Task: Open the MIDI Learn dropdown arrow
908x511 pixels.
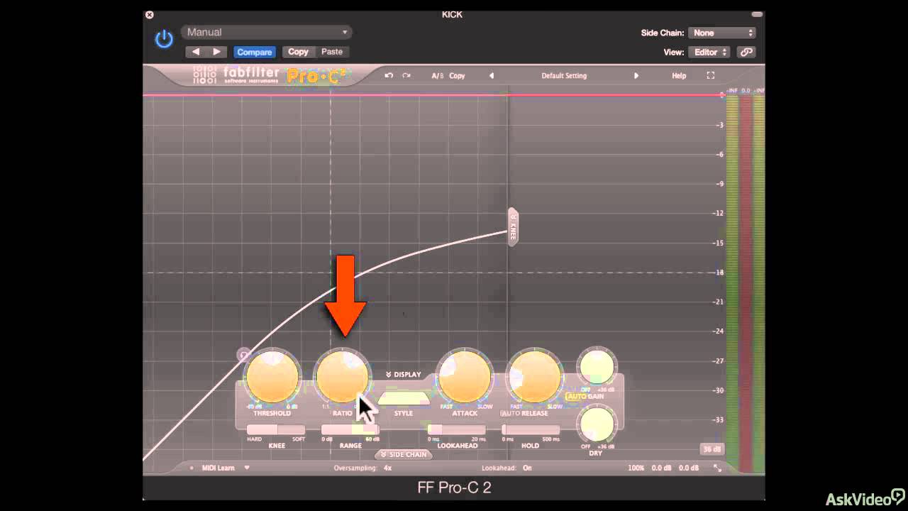Action: point(247,468)
